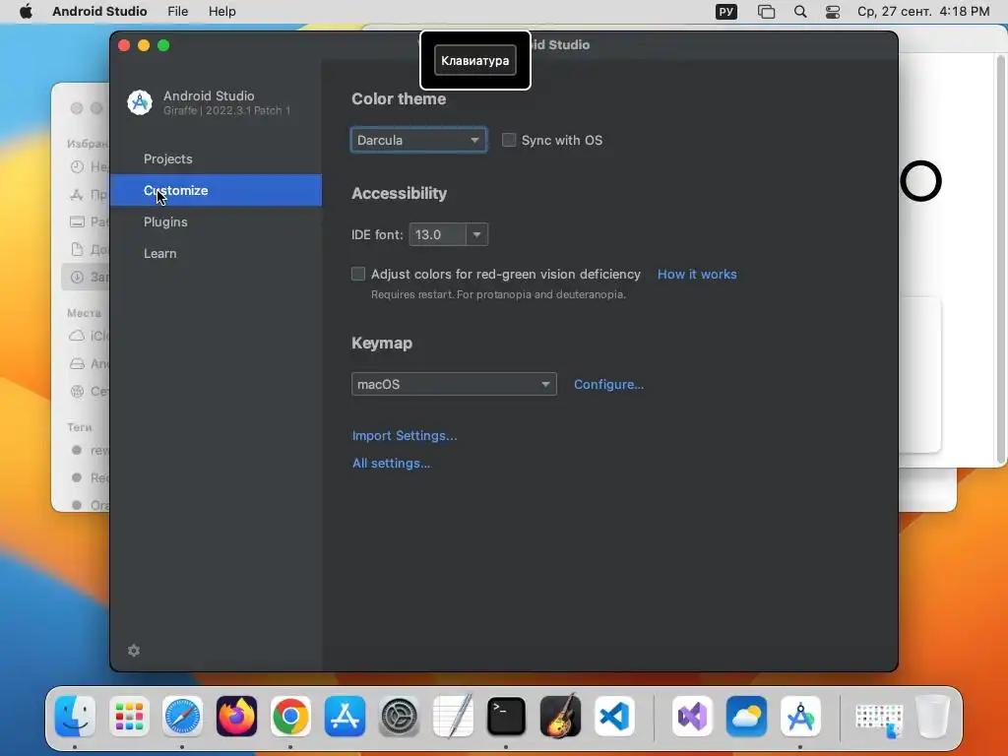
Task: Open the gear options menu at sidebar bottom
Action: pos(134,651)
